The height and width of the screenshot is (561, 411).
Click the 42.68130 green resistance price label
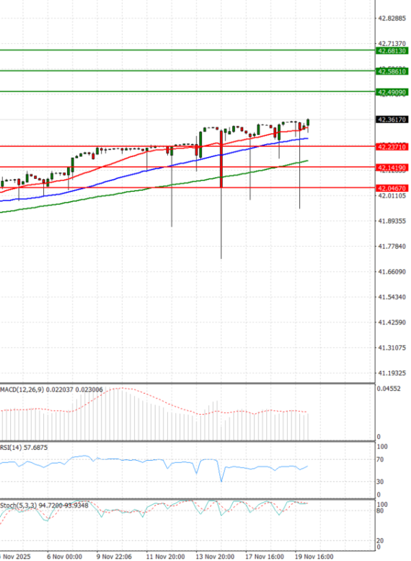(392, 51)
